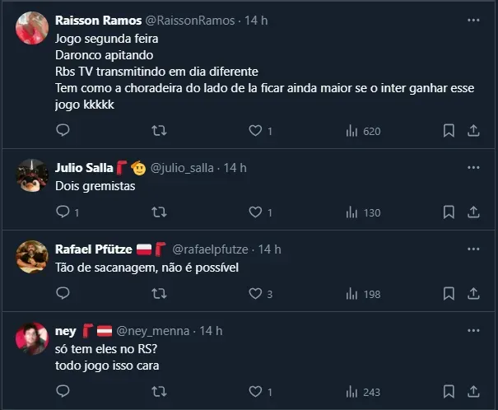This screenshot has width=498, height=410.
Task: Like Rafael Pfütze's tweet
Action: click(x=255, y=293)
